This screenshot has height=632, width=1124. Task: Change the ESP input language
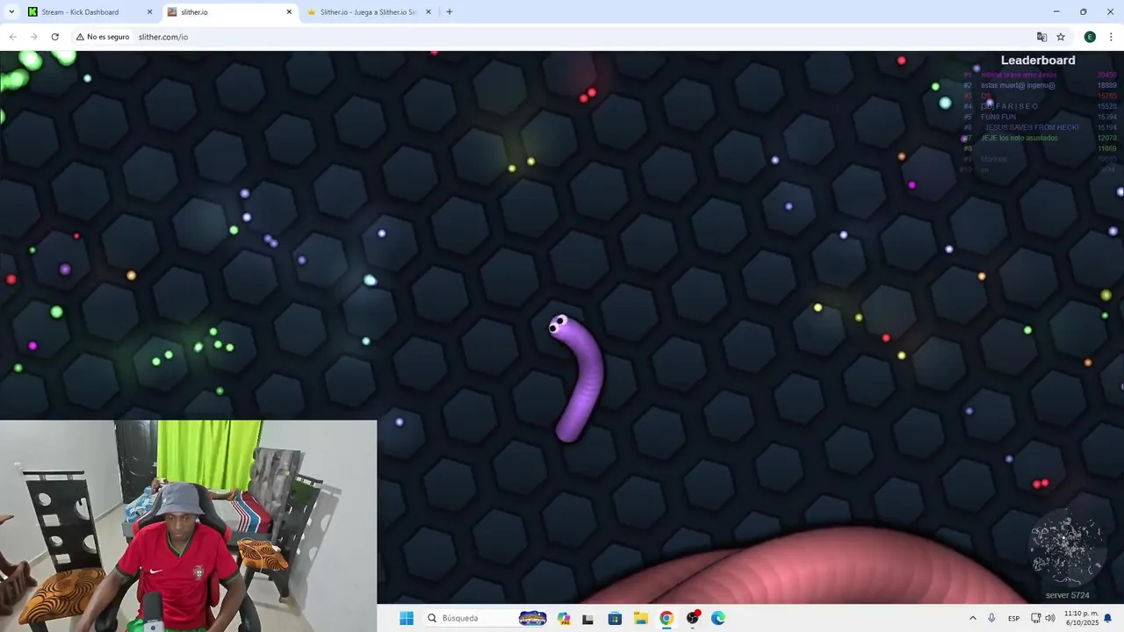pos(1014,618)
